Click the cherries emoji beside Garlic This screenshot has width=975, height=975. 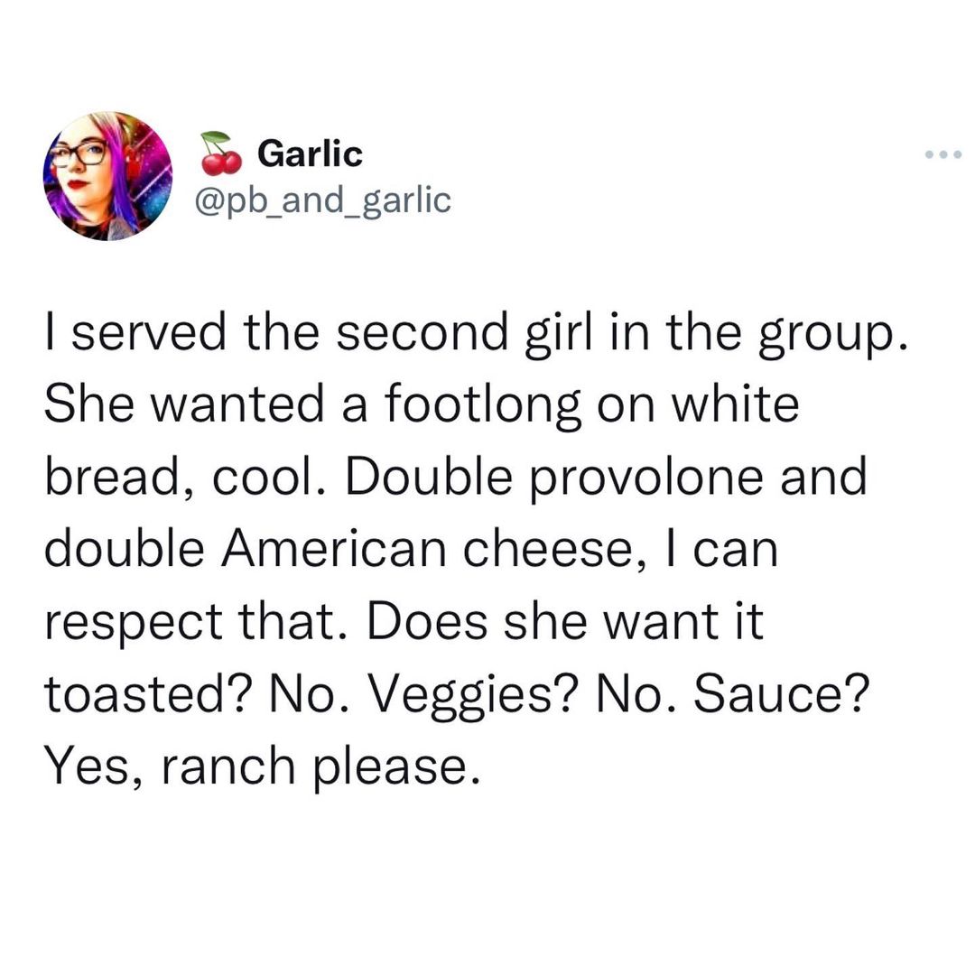click(x=221, y=153)
